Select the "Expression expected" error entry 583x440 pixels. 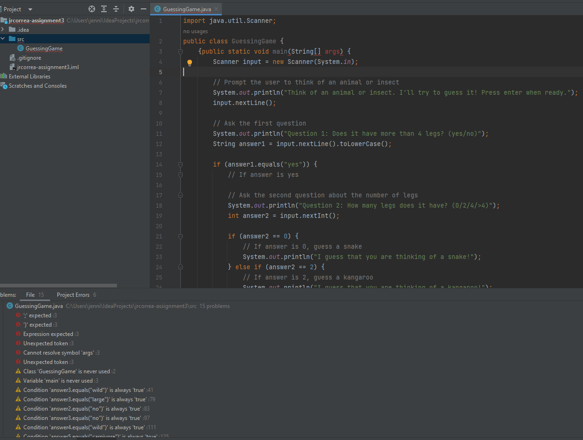tap(48, 334)
